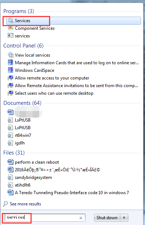Click the rt64win7 document icon
Screen dimensions: 145x225
point(10,135)
